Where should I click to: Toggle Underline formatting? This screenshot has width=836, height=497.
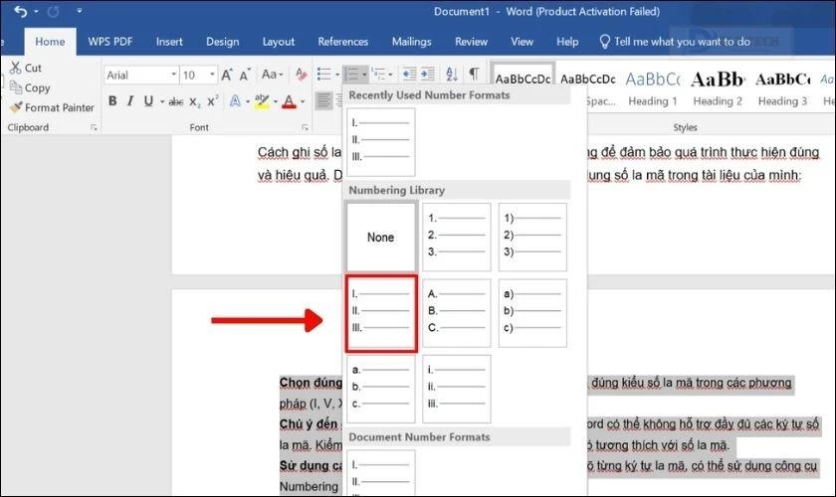[148, 100]
